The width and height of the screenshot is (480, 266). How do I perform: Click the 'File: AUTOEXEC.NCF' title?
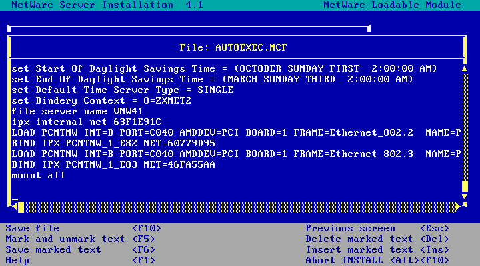(x=233, y=48)
